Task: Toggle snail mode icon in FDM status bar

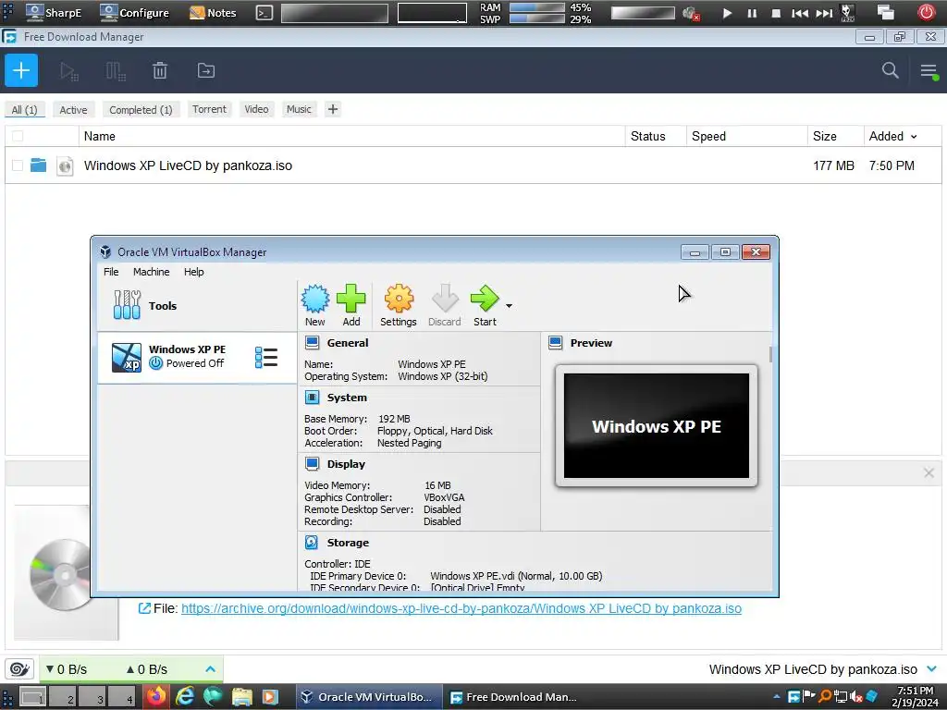Action: (19, 669)
